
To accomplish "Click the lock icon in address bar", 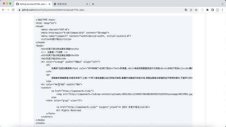I will tap(19, 10).
